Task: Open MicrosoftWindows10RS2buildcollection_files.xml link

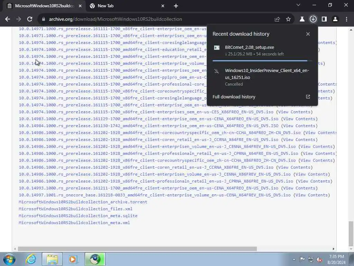Action: 75,209
